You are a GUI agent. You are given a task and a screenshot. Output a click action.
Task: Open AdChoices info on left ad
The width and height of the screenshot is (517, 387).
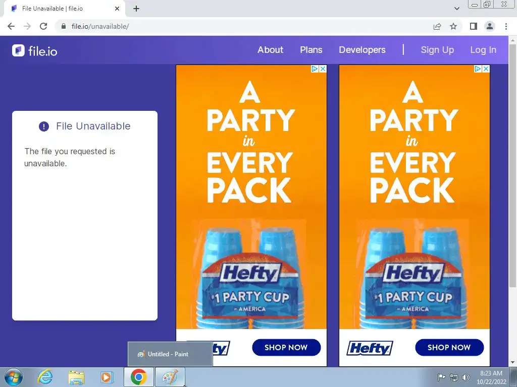[315, 69]
